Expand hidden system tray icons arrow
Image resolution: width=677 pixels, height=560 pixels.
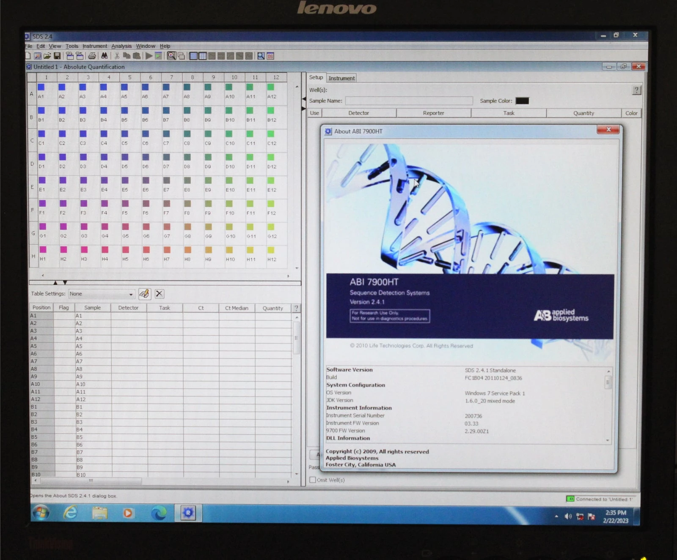tap(556, 516)
